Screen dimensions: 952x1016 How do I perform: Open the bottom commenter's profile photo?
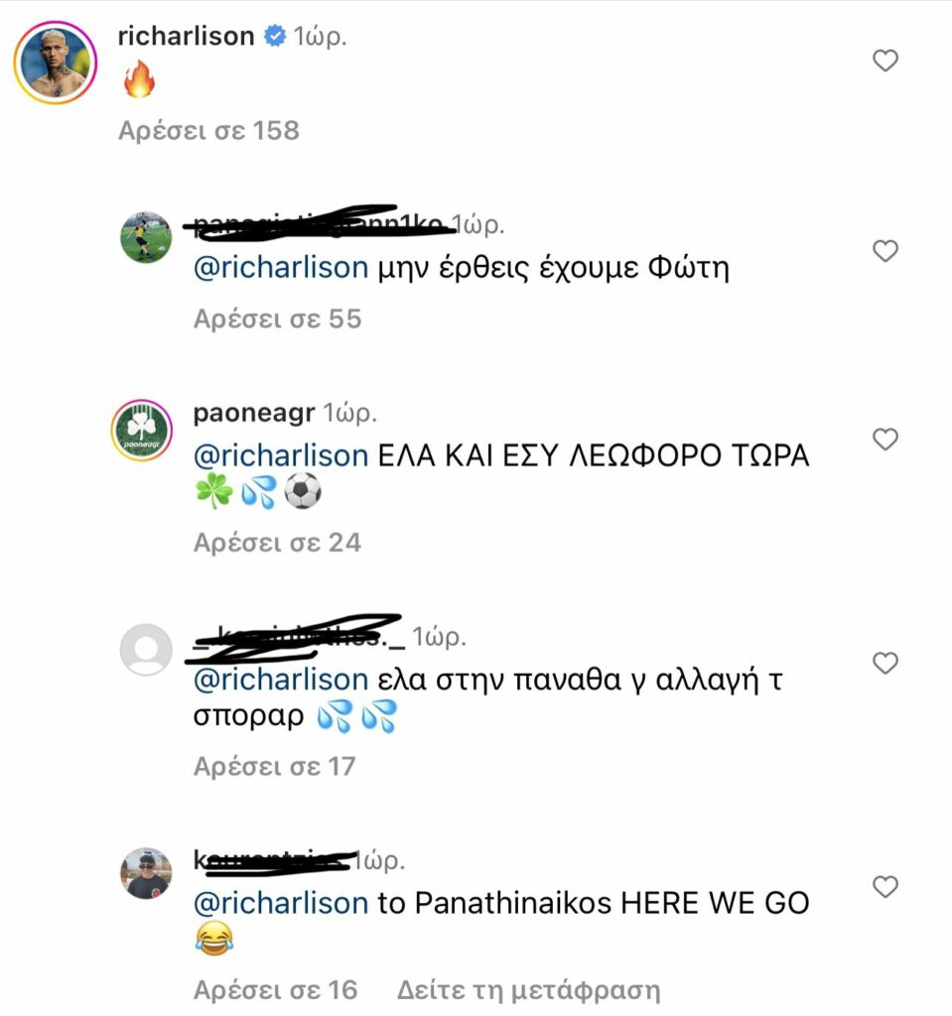coord(145,873)
